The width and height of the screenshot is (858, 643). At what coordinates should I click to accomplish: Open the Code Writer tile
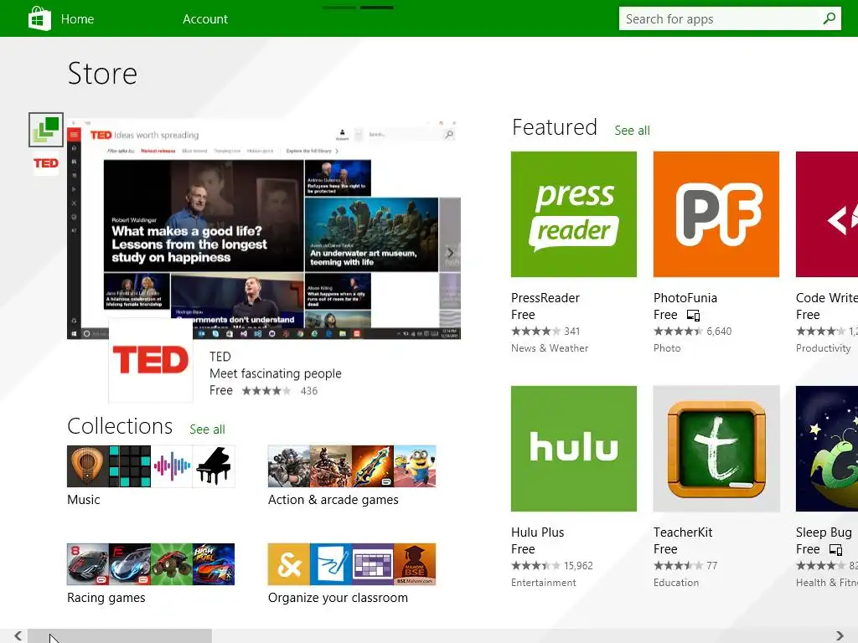[x=827, y=214]
